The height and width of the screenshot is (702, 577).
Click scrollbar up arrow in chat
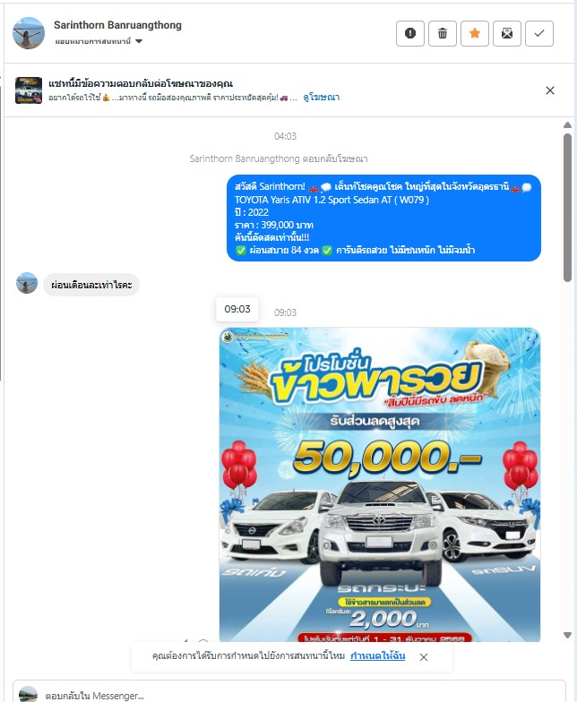click(567, 125)
